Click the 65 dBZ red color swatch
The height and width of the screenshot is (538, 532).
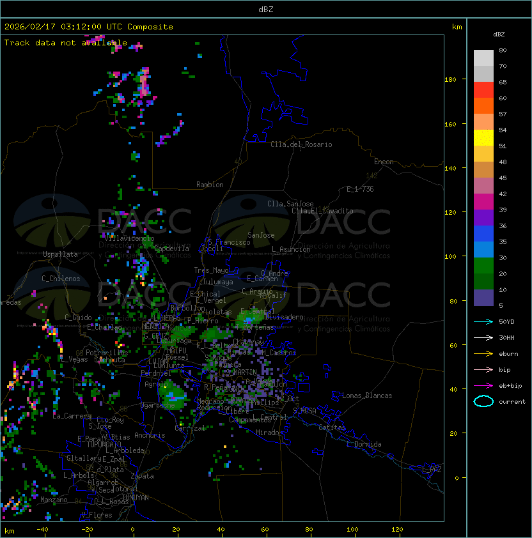[x=483, y=89]
